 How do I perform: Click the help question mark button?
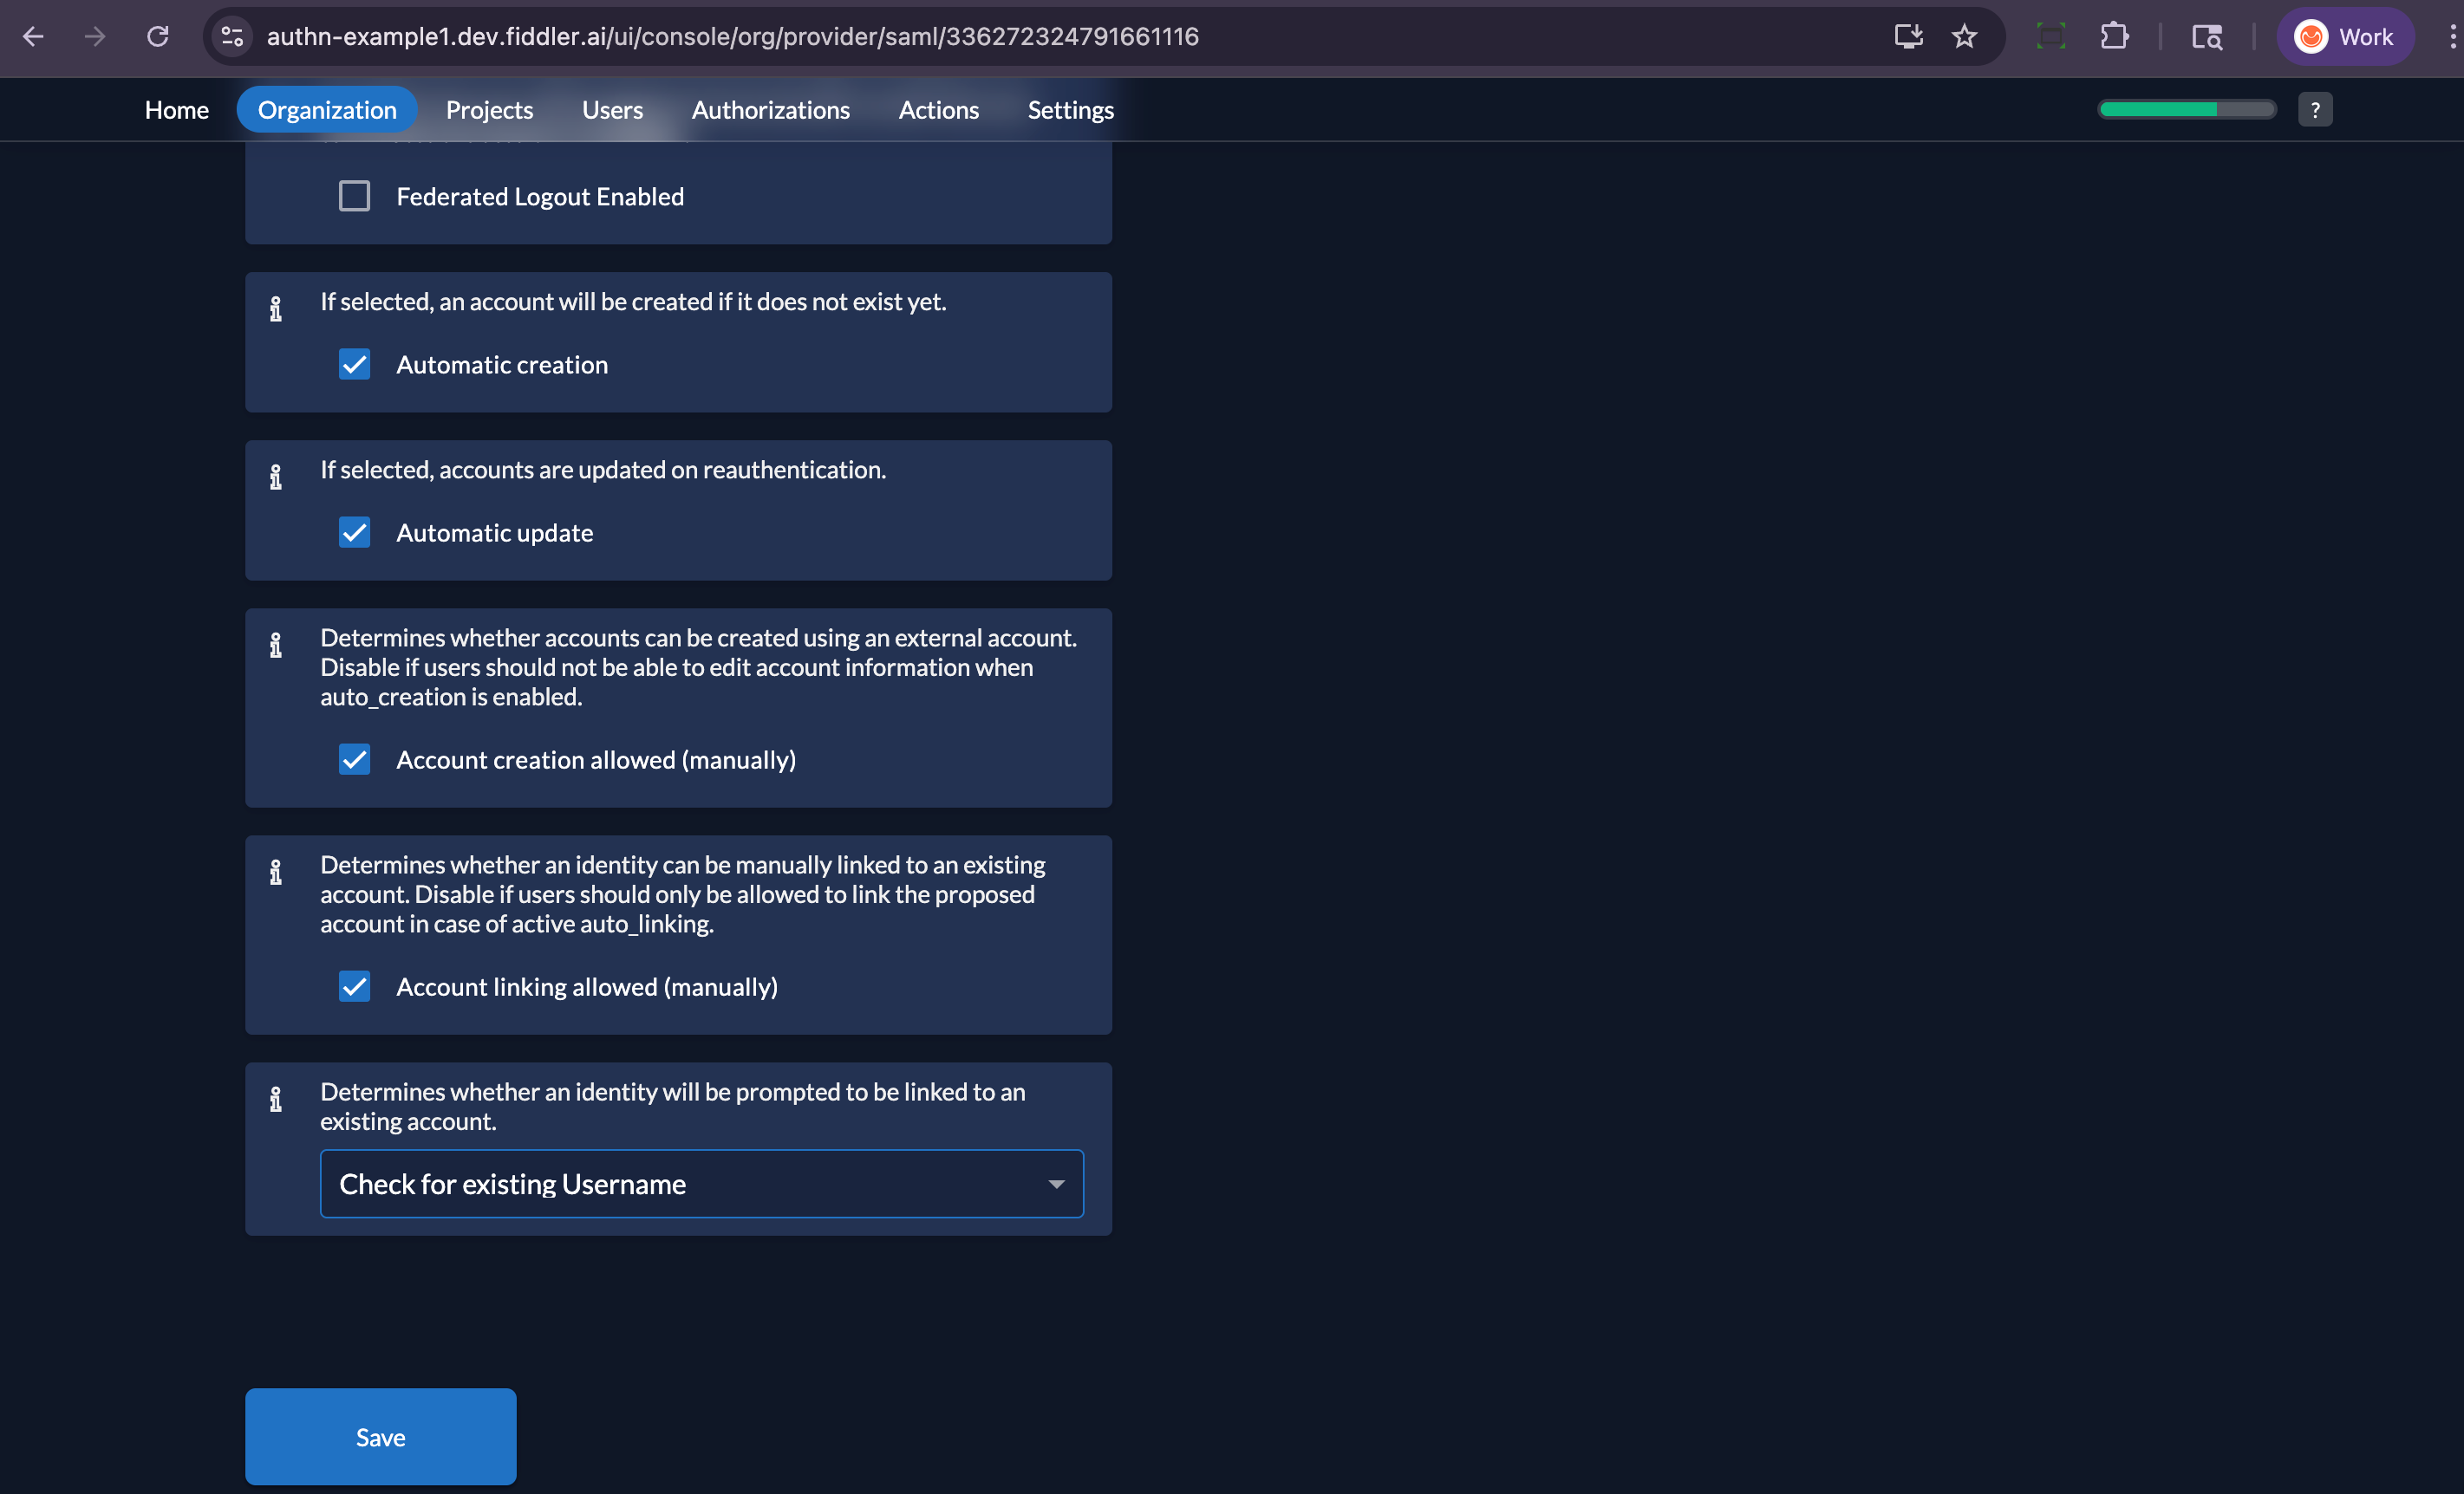pyautogui.click(x=2315, y=109)
